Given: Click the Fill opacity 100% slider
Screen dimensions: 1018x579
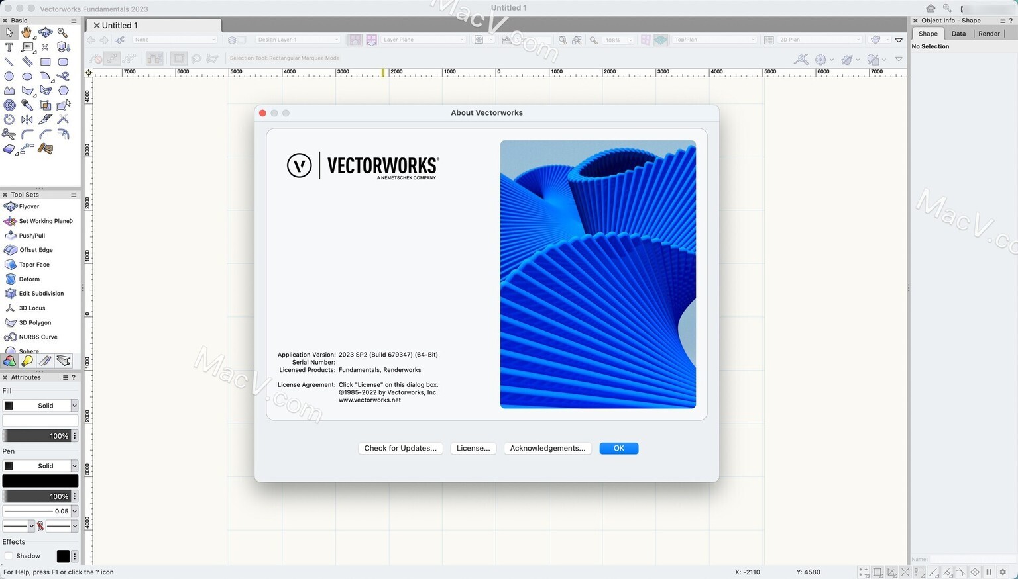Looking at the screenshot, I should coord(37,436).
